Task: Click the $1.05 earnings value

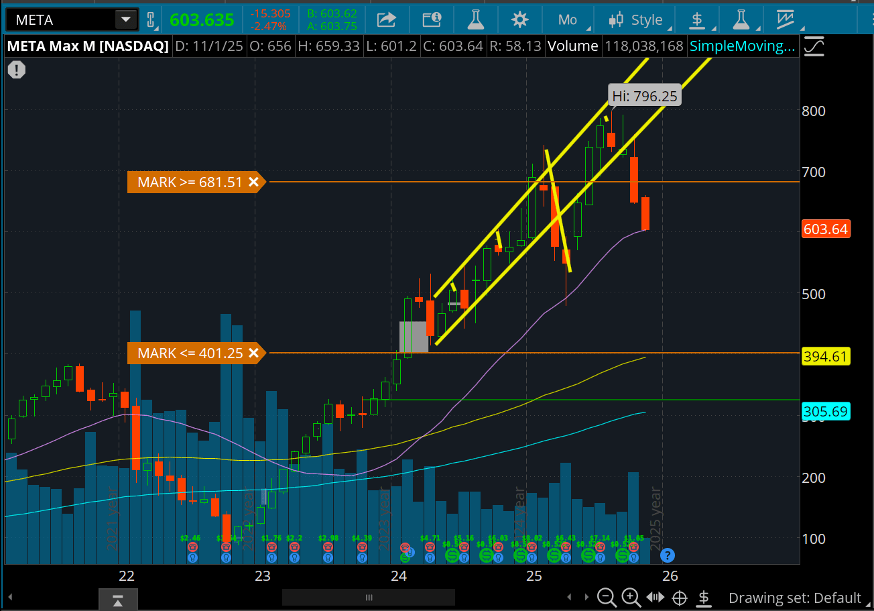Action: pyautogui.click(x=633, y=538)
